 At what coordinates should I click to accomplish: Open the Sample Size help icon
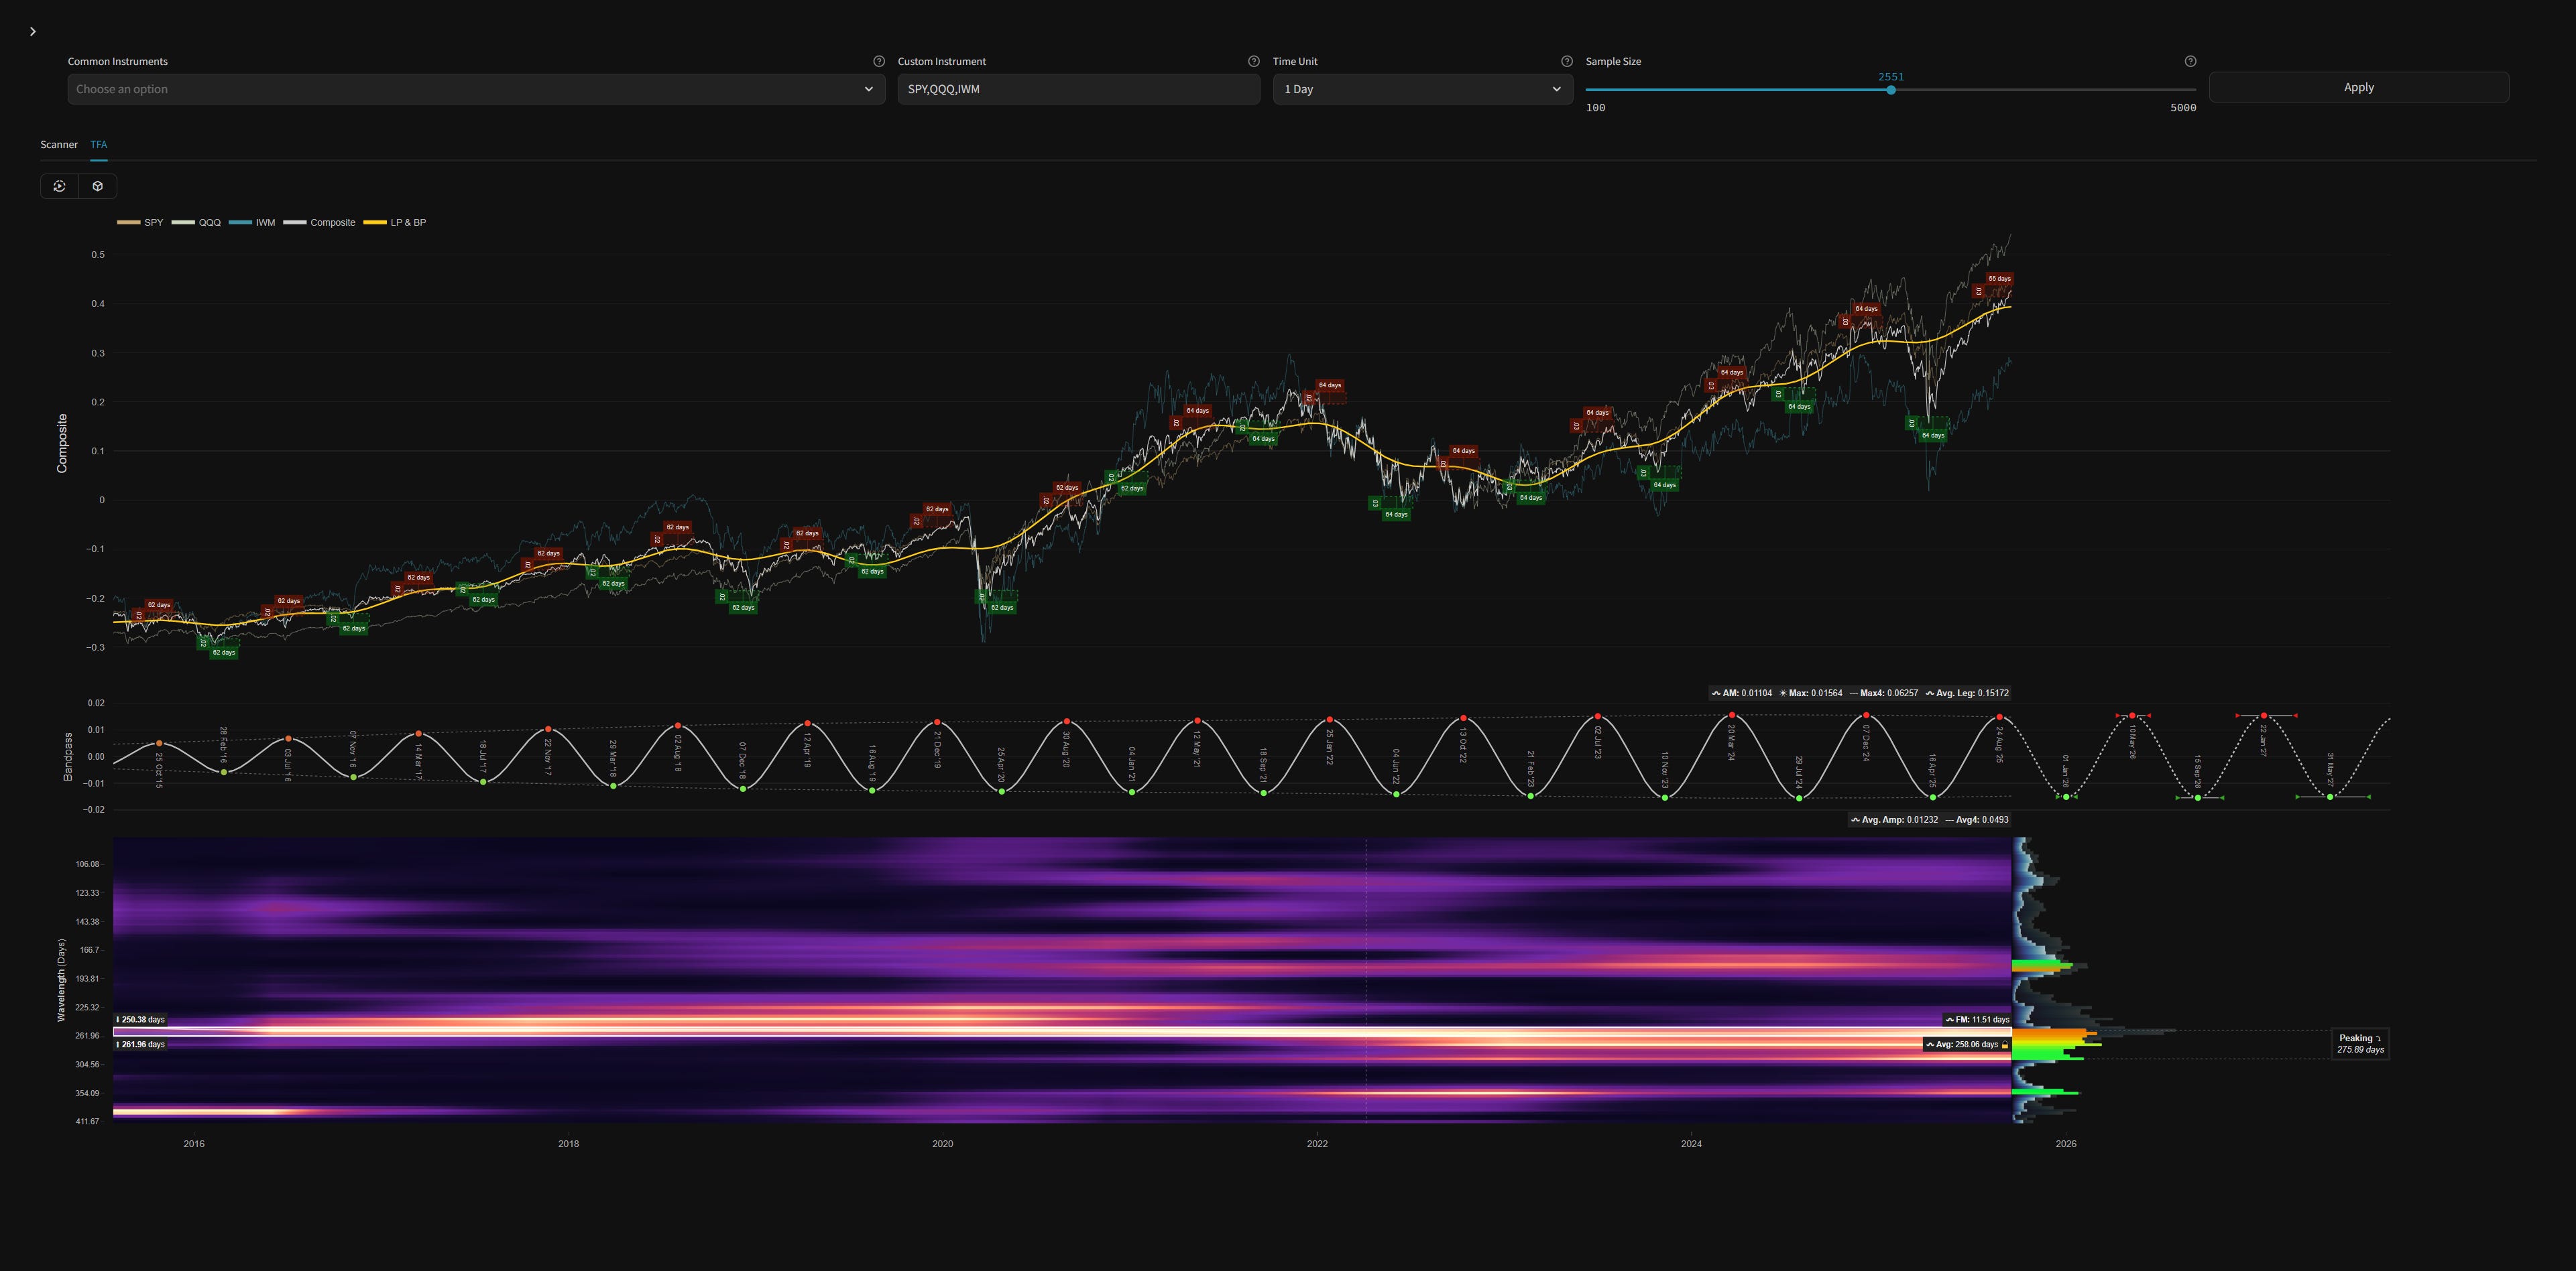coord(2190,61)
